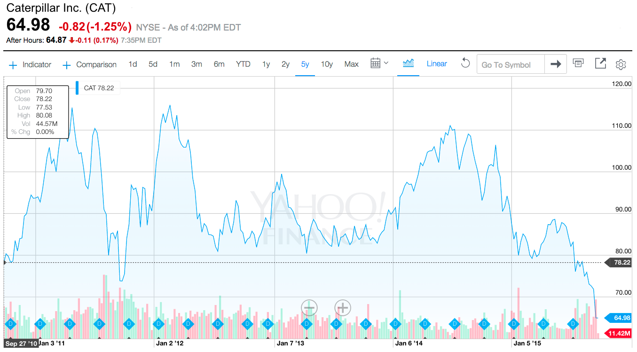Click dividend marker above Jan 6 '14

click(x=395, y=324)
